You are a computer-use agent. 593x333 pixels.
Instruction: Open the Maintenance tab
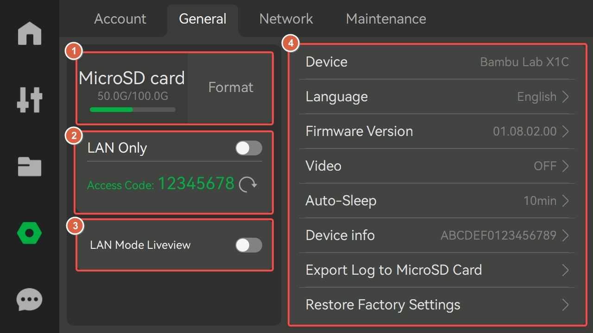coord(386,19)
